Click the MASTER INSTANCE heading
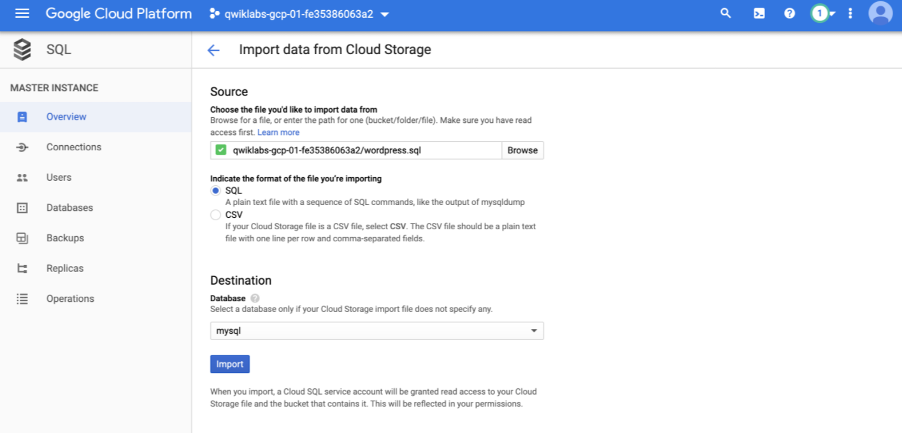The height and width of the screenshot is (433, 902). pyautogui.click(x=54, y=88)
